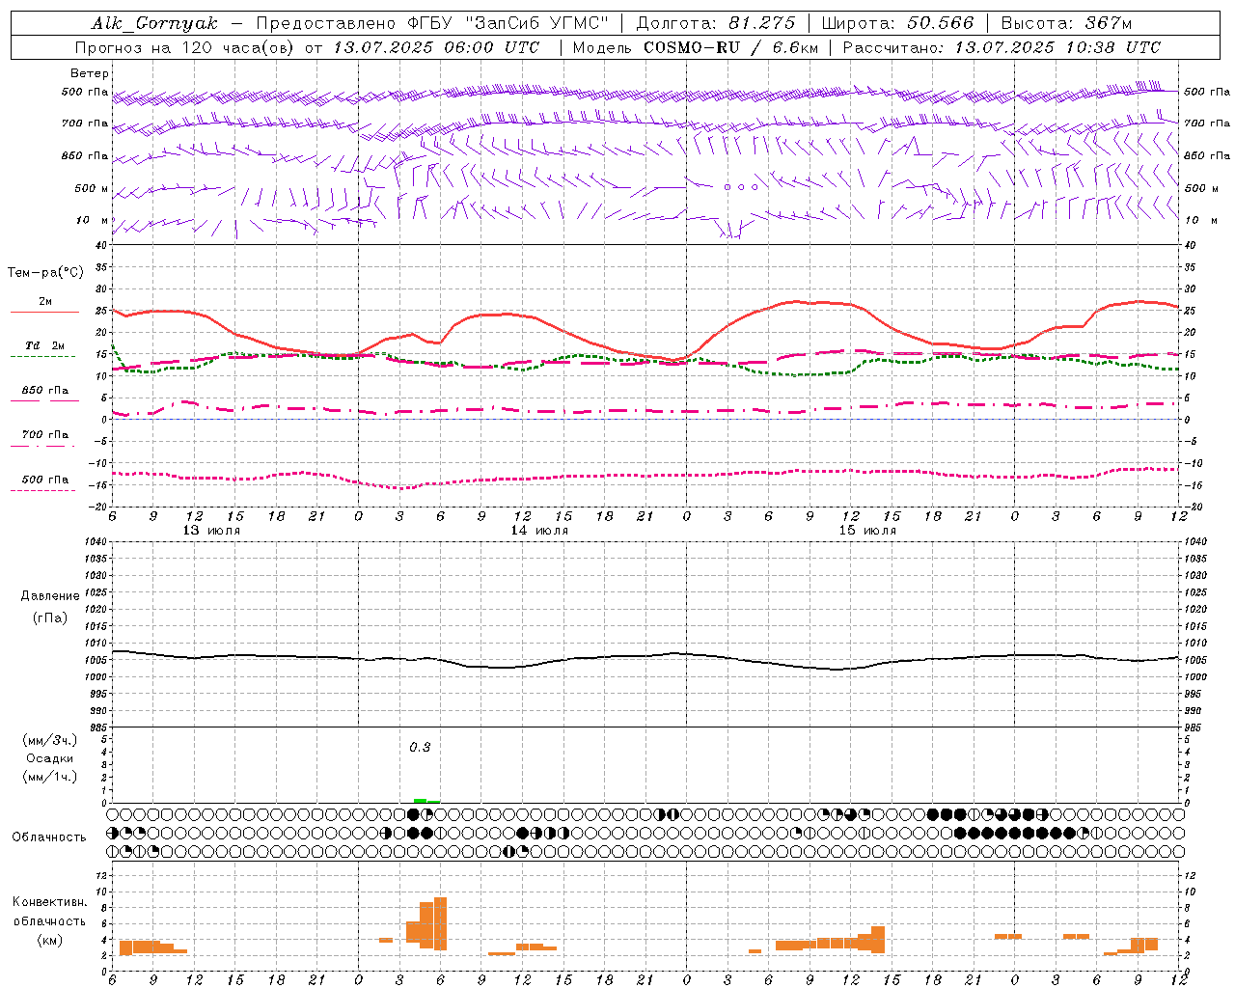Click the Давление pressure heading

pos(50,596)
